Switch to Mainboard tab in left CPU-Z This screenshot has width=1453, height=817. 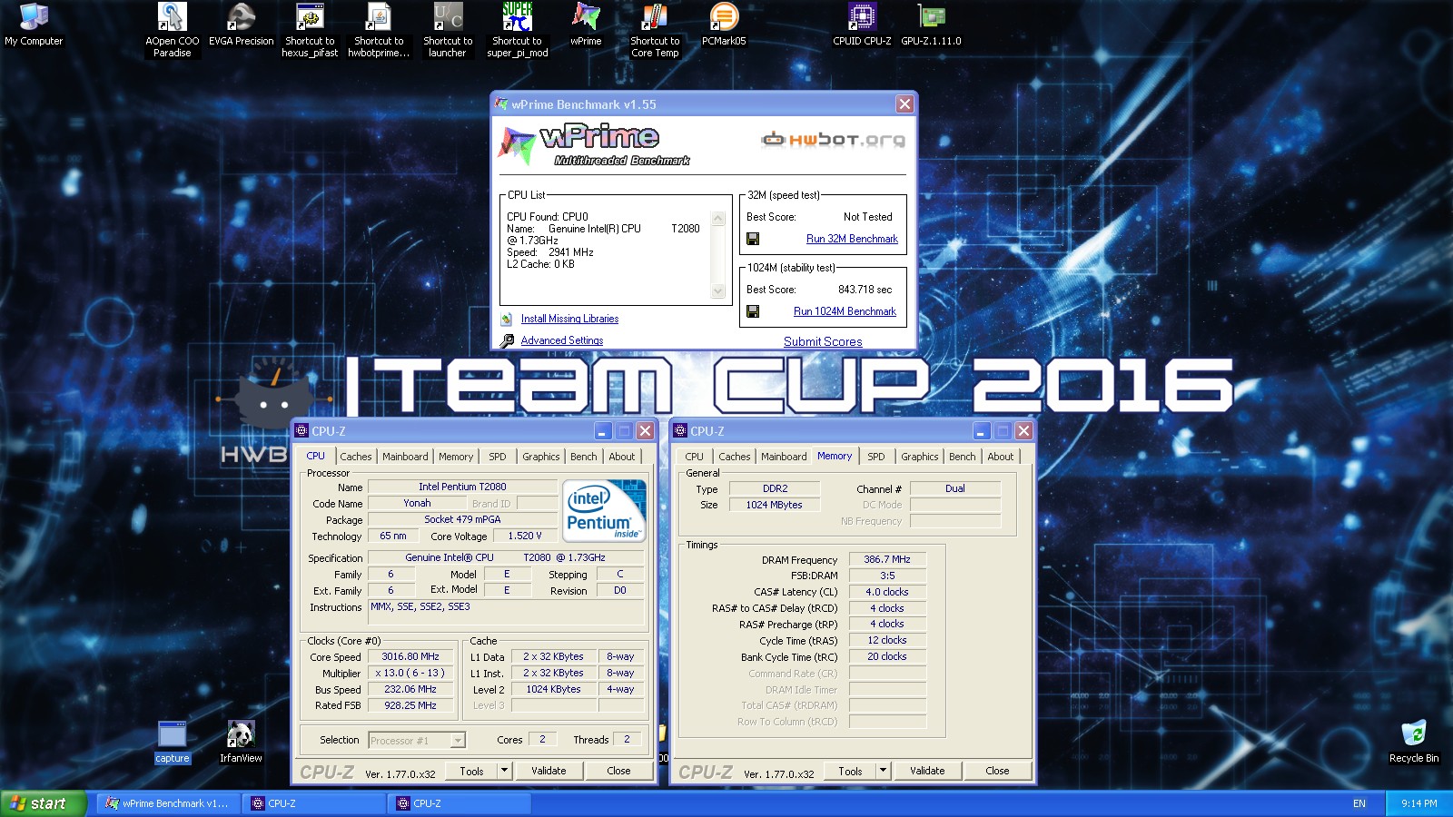[x=405, y=457]
